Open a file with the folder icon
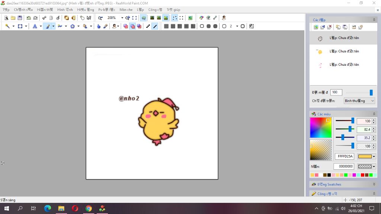Image resolution: width=381 pixels, height=214 pixels. point(13,18)
